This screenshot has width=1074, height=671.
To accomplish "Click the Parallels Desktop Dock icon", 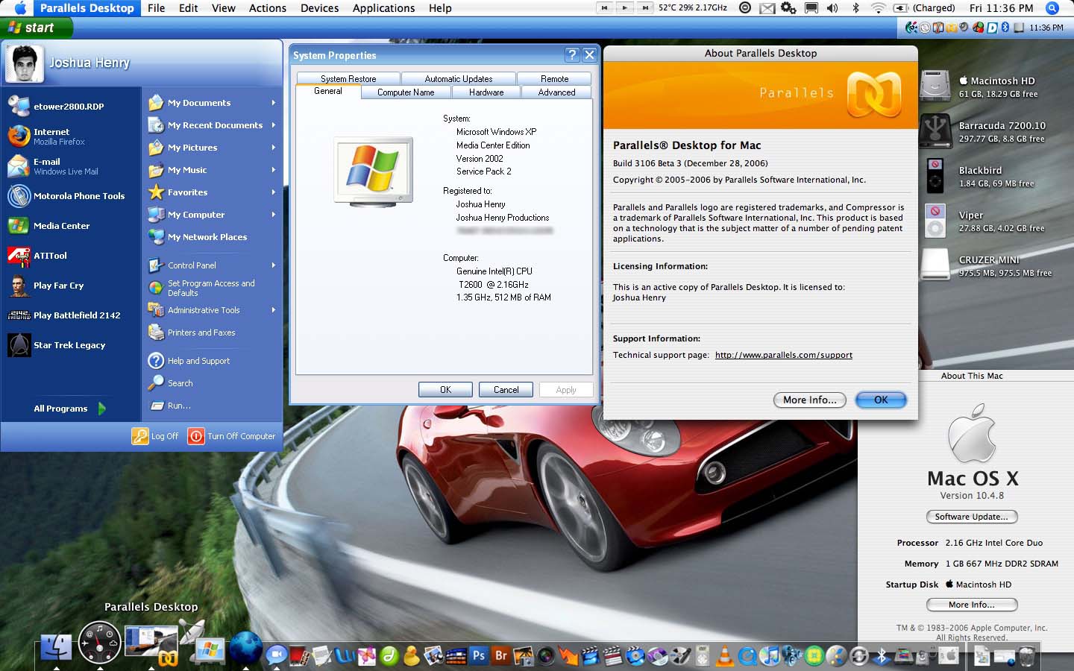I will pos(152,644).
